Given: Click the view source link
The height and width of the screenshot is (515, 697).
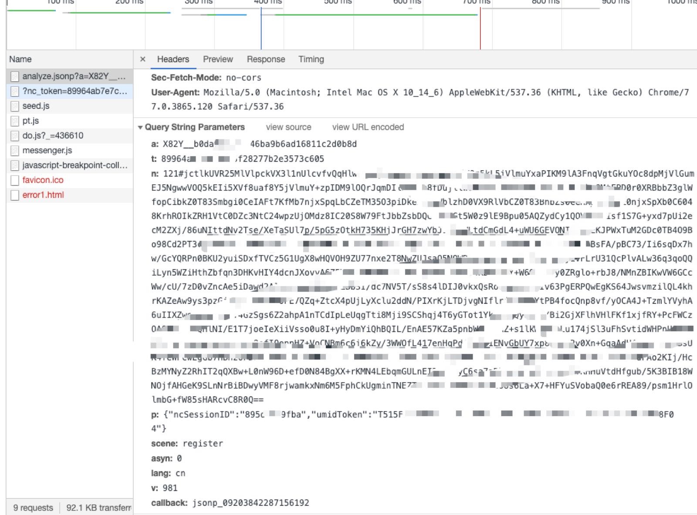Looking at the screenshot, I should [288, 127].
